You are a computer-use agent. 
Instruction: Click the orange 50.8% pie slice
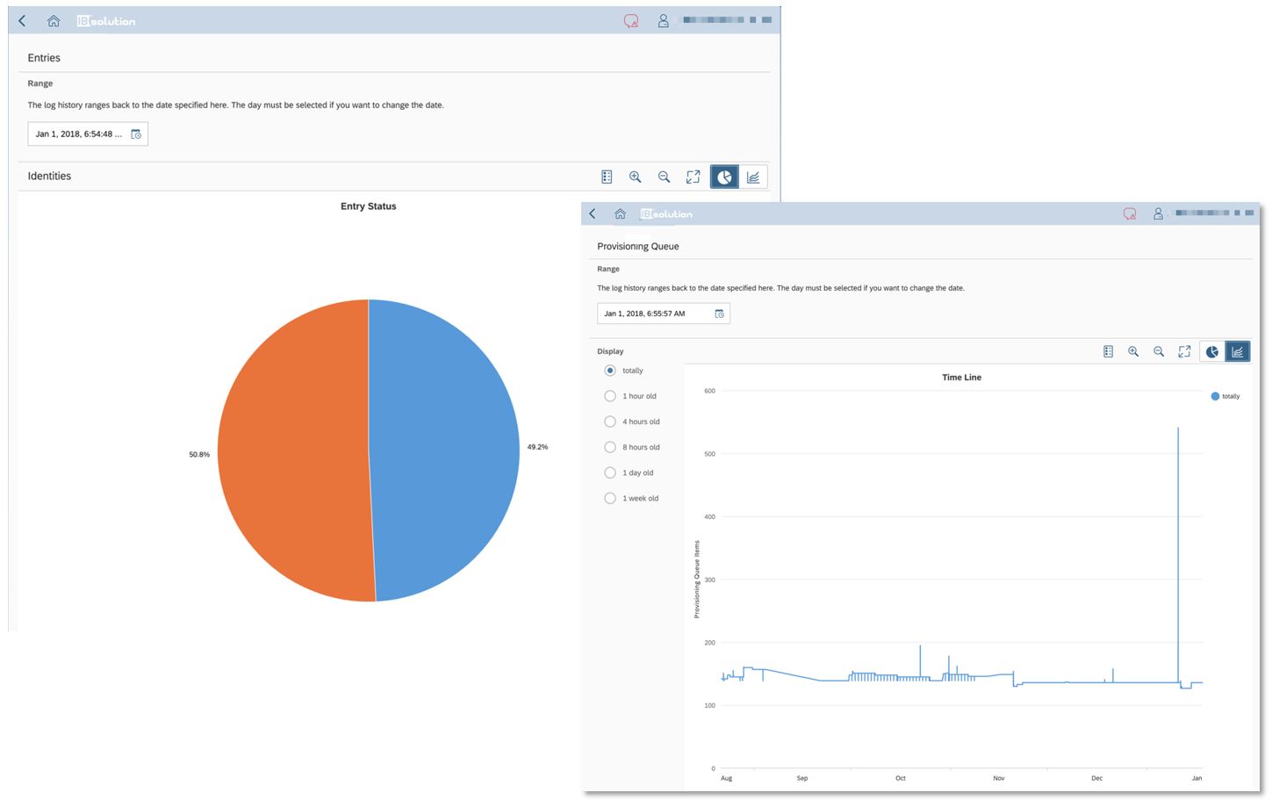(294, 450)
